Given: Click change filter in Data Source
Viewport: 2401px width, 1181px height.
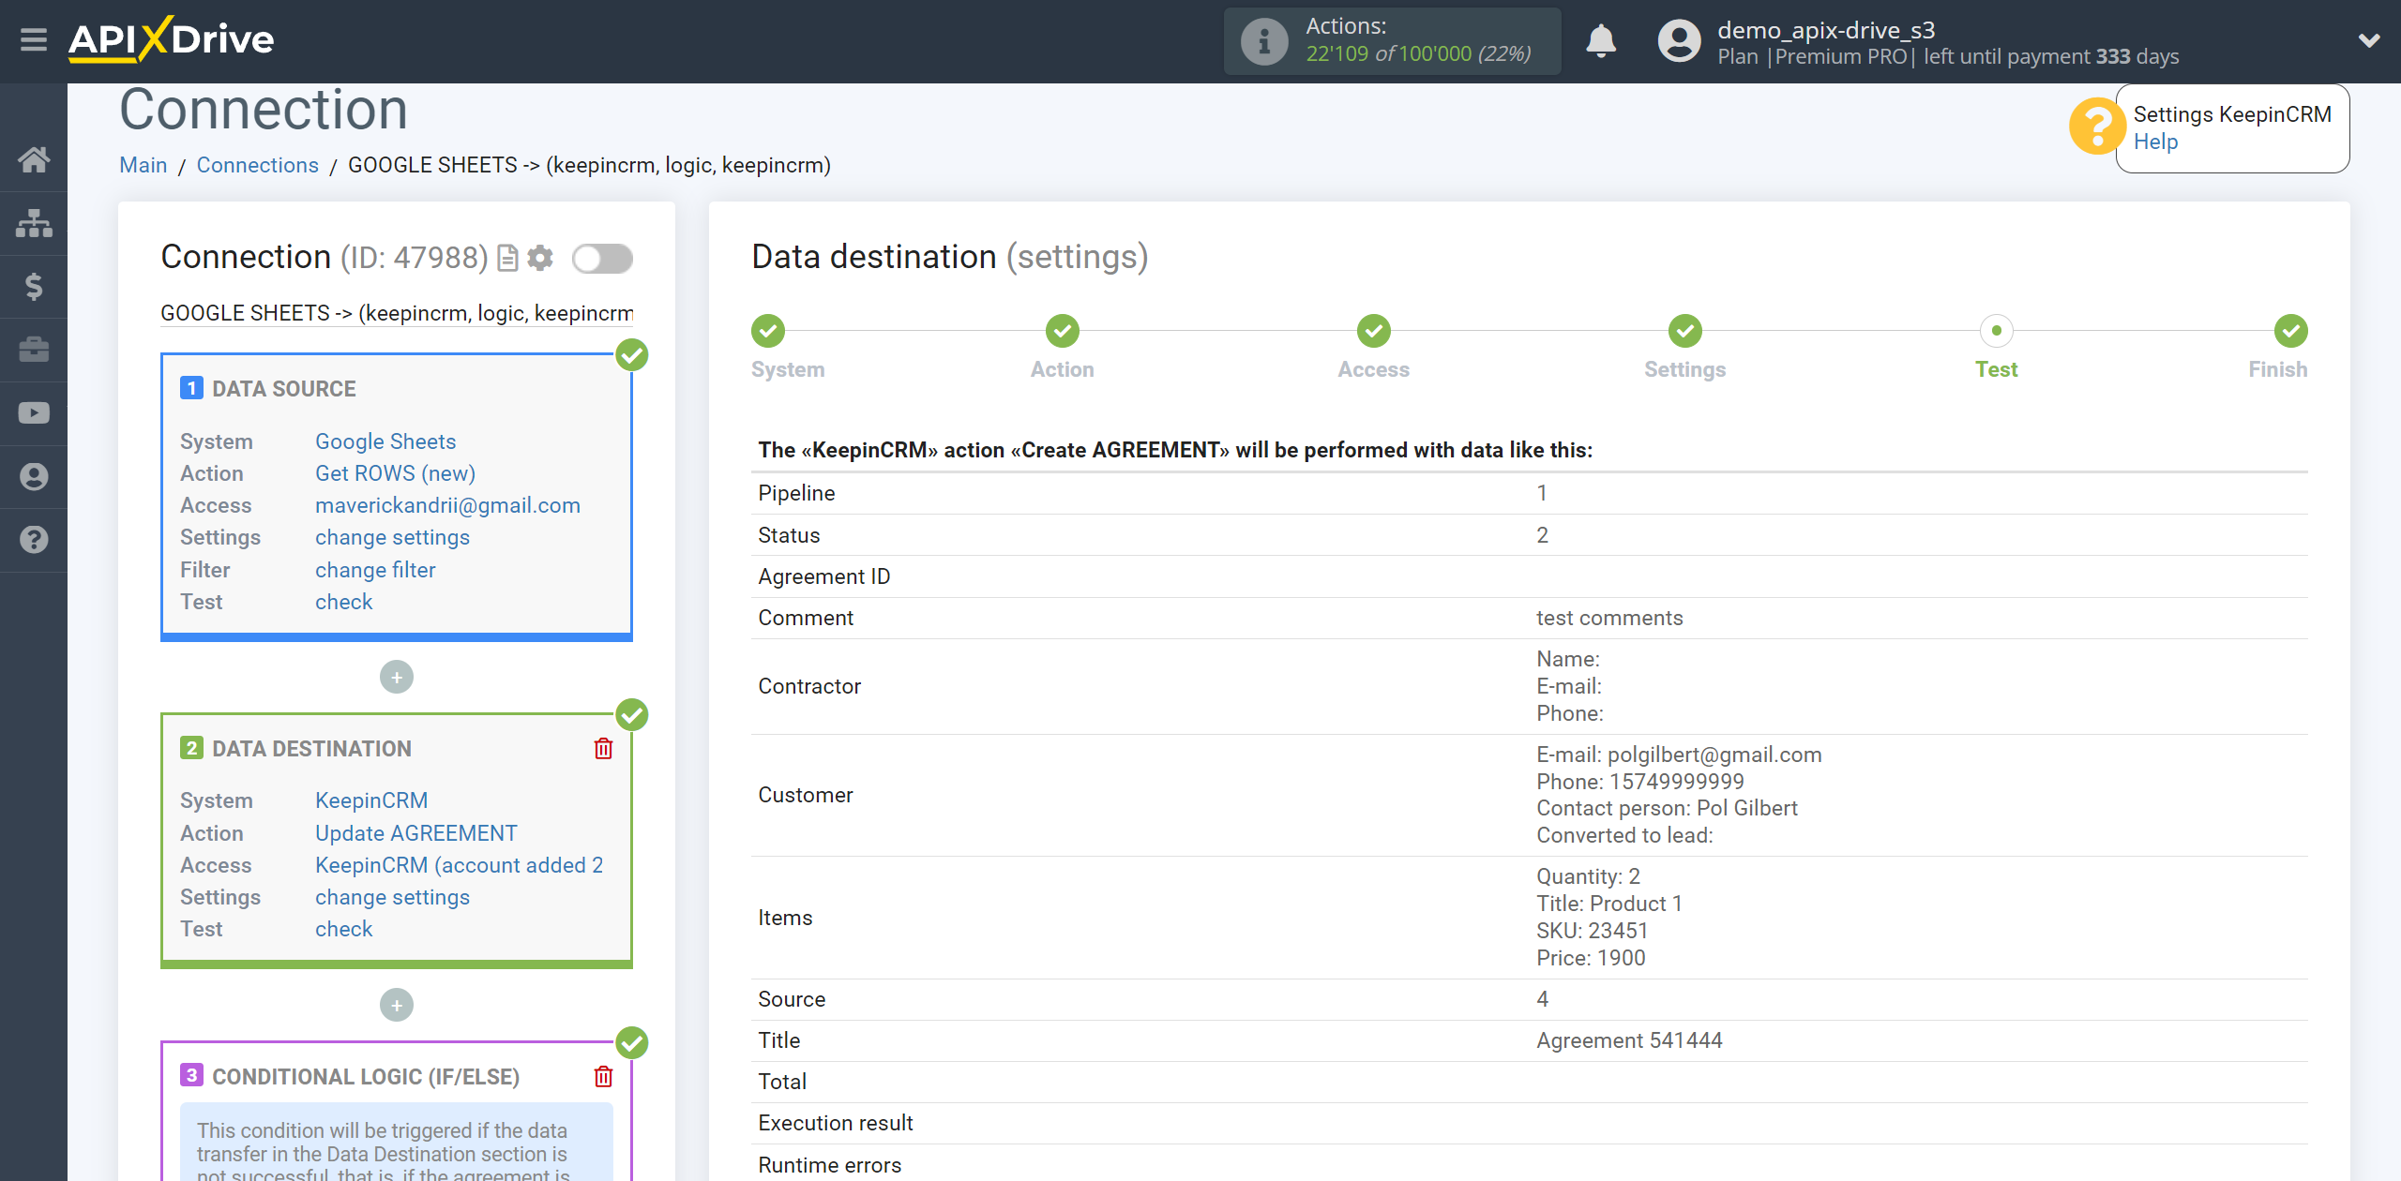Looking at the screenshot, I should [x=375, y=570].
